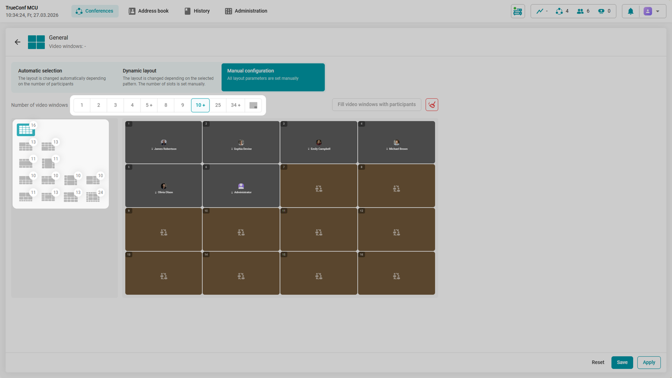Choose 5+ video windows option

tap(149, 105)
